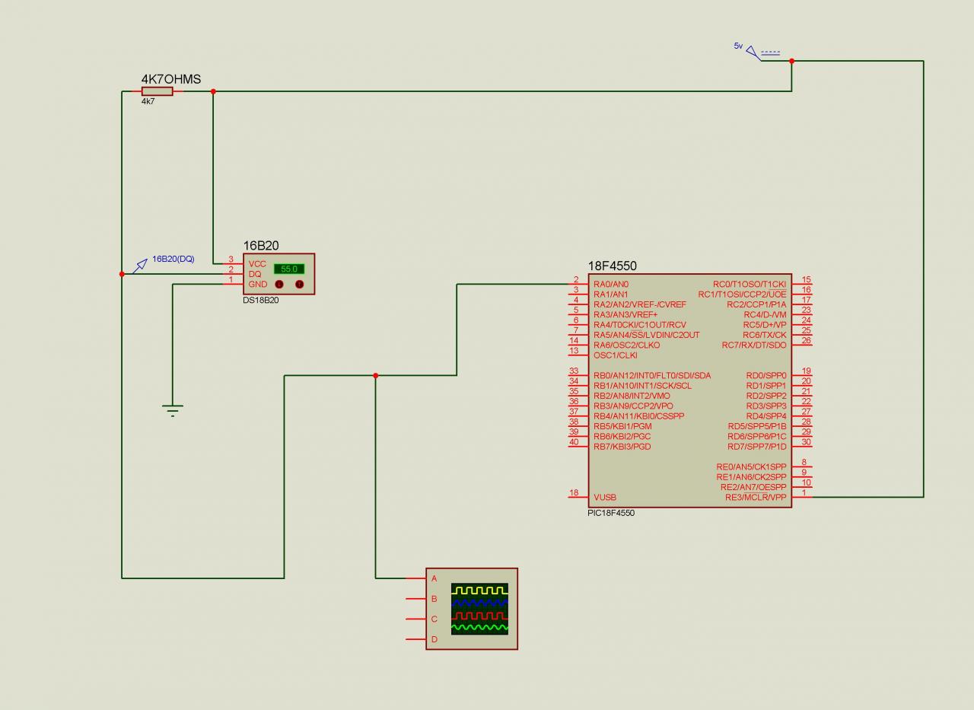
Task: Select the RD4/SPP4 pin label
Action: (766, 416)
